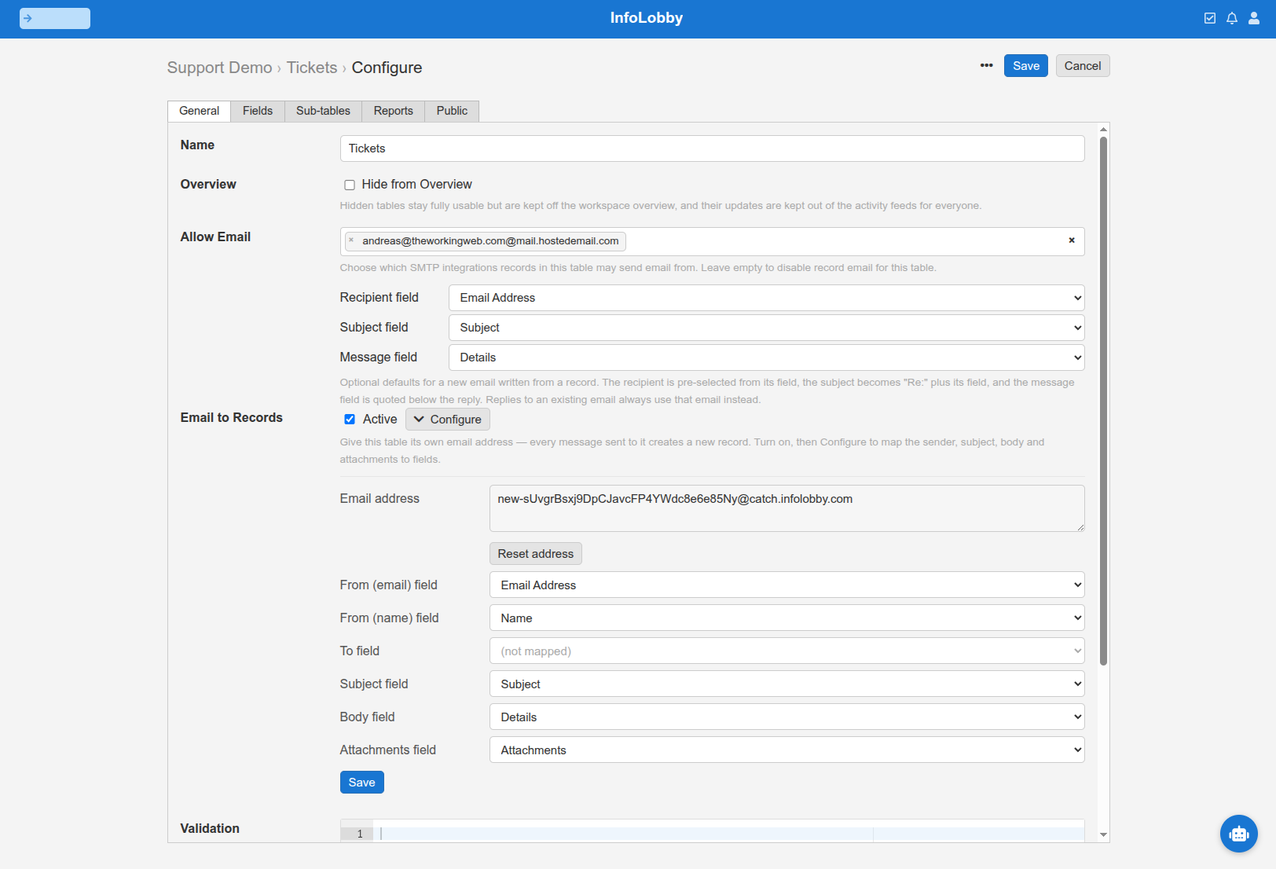Open the To field dropdown
Screen dimensions: 1276x869
point(787,651)
